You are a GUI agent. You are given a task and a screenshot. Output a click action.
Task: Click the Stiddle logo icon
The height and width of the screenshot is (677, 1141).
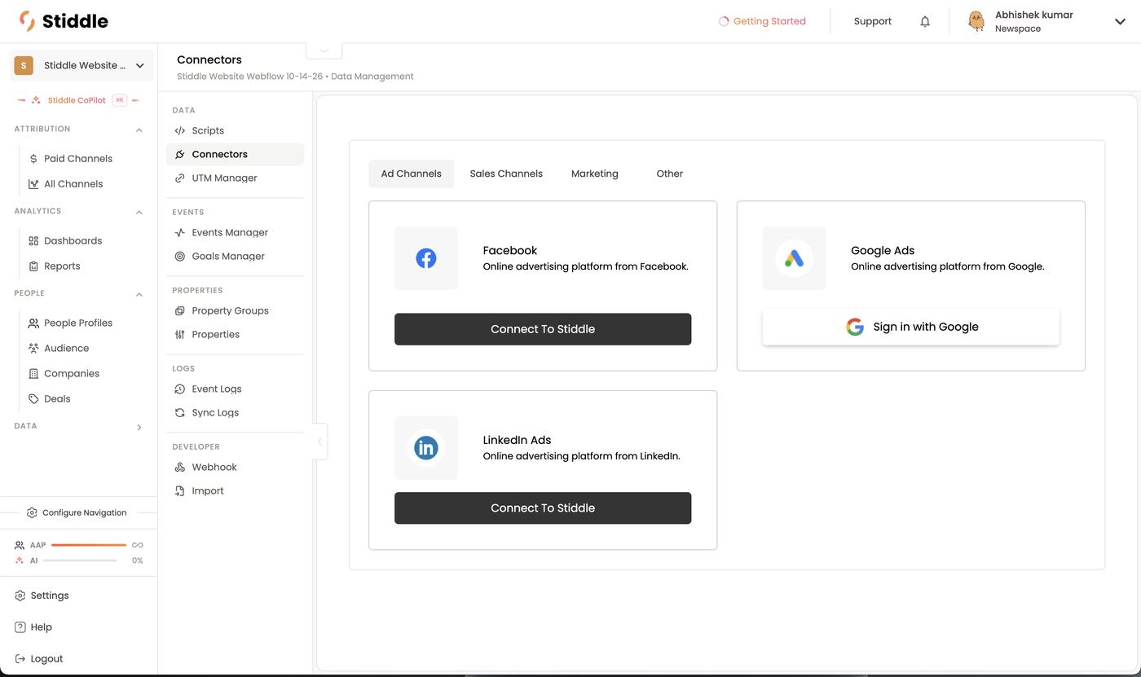coord(27,21)
